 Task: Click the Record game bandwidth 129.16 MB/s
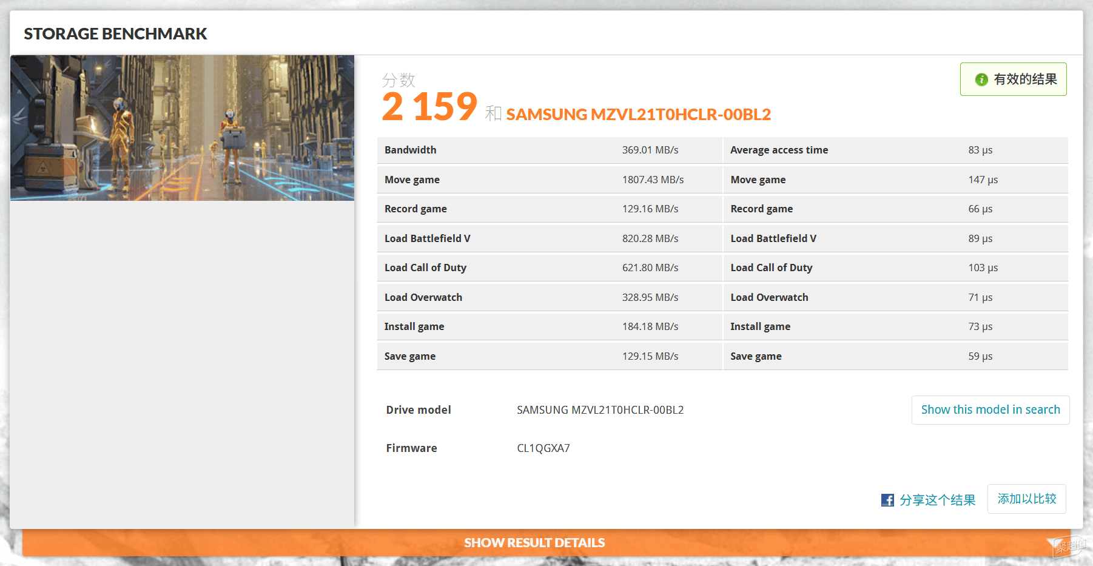650,209
